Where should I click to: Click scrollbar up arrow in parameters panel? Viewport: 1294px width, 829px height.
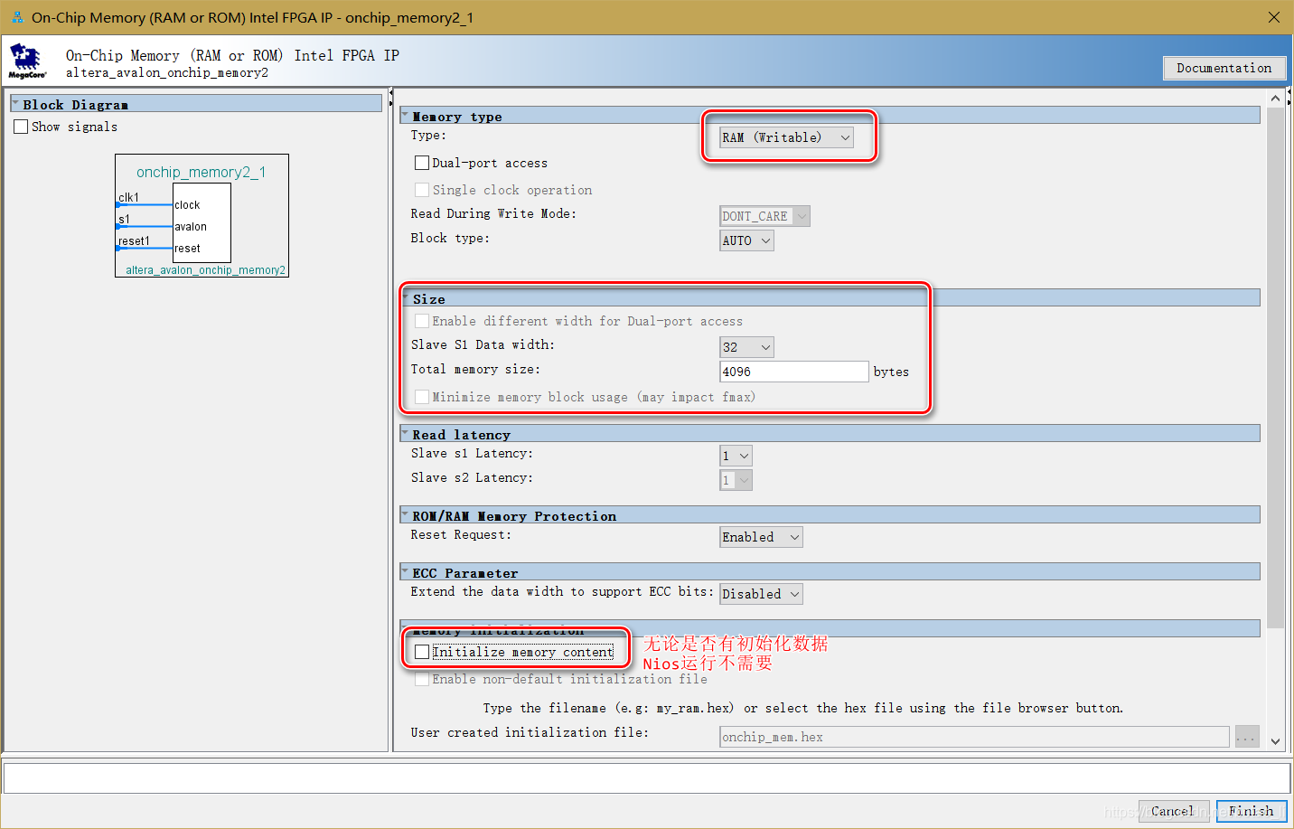pyautogui.click(x=1275, y=98)
